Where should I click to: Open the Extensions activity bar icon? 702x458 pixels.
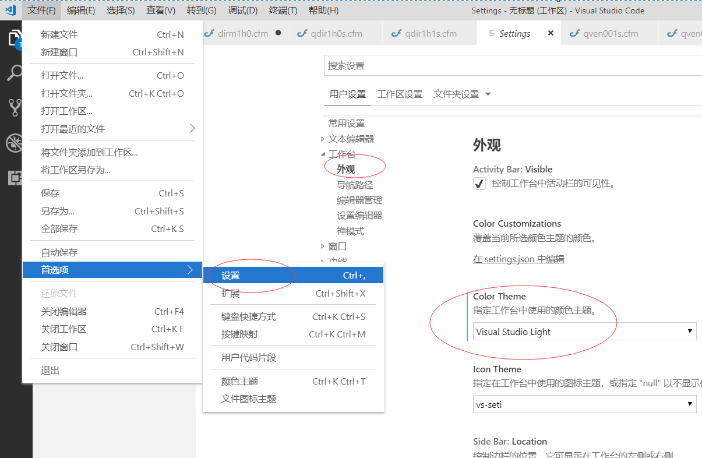tap(14, 178)
